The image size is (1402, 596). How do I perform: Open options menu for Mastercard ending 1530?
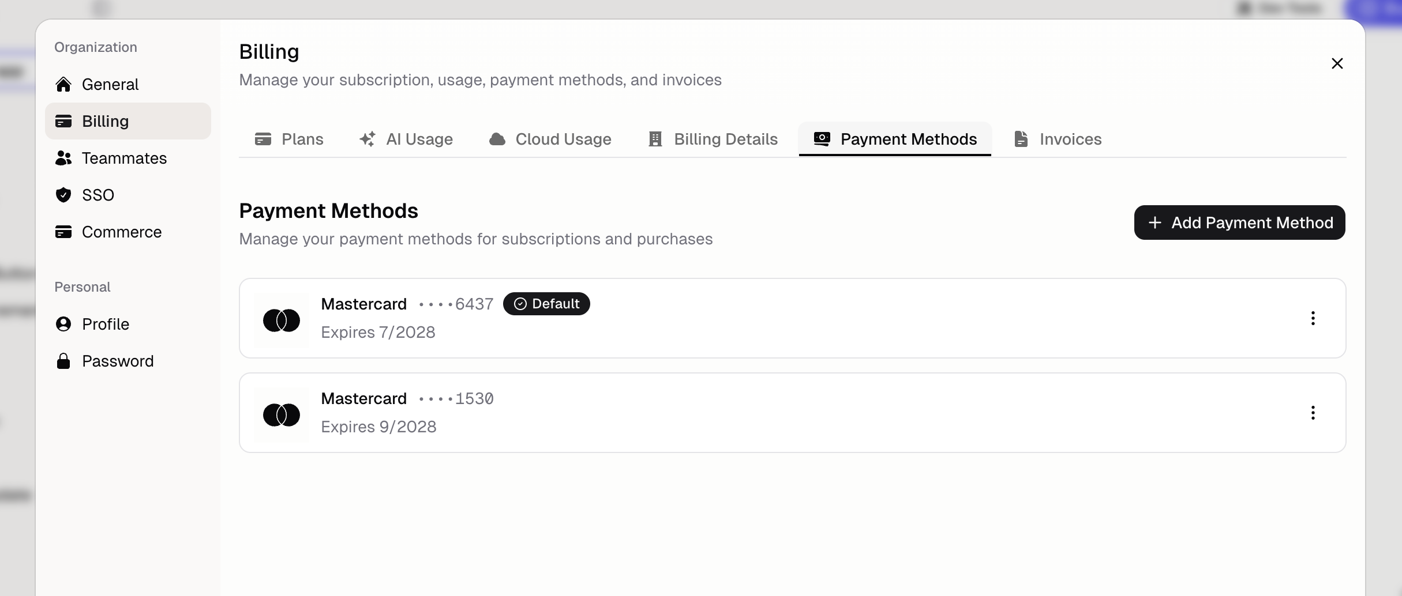tap(1313, 413)
